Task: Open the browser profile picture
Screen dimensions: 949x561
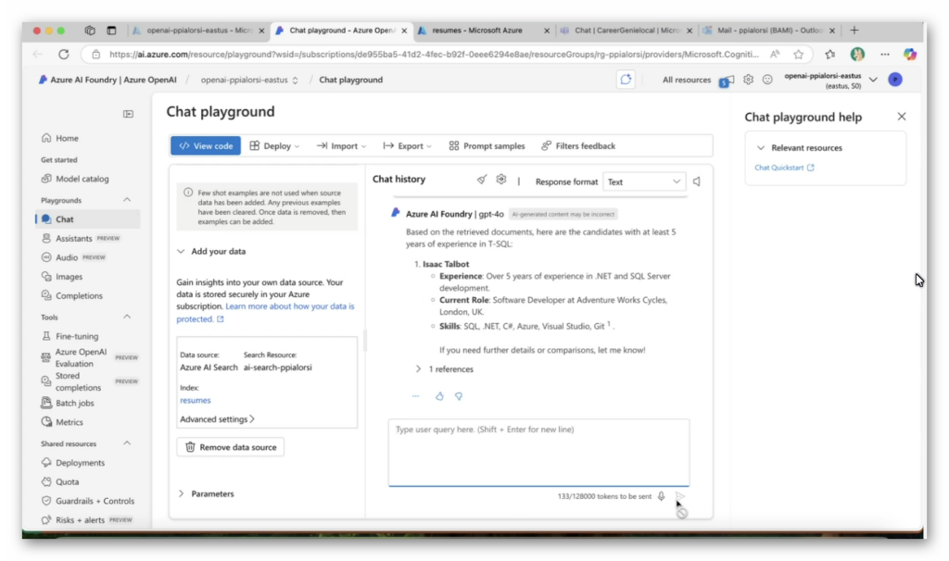Action: point(857,55)
